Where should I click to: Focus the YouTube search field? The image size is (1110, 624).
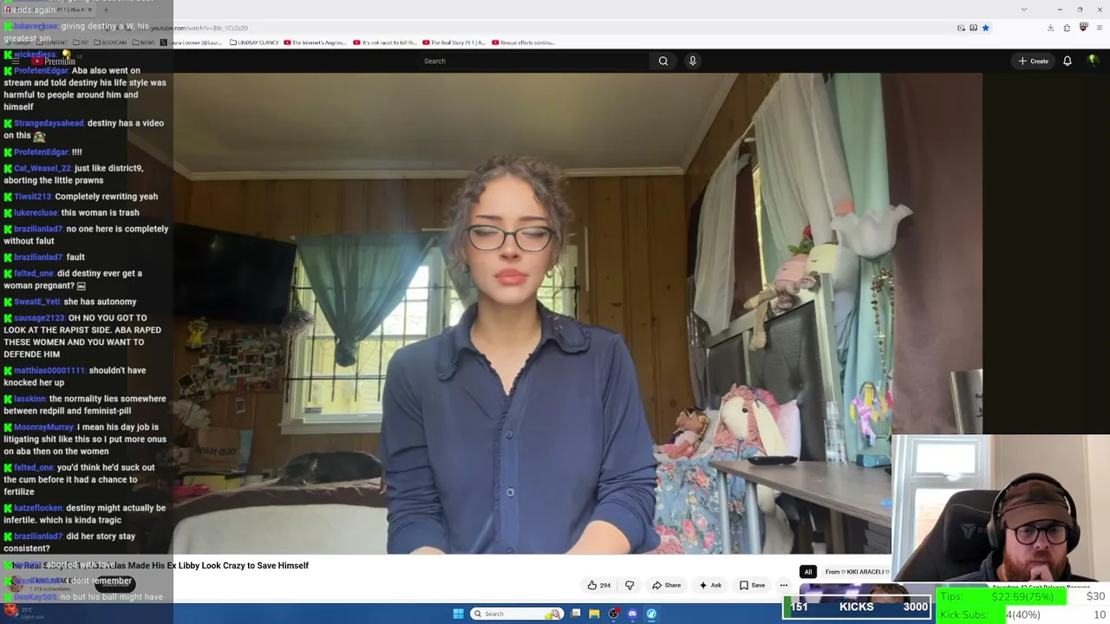tap(533, 61)
